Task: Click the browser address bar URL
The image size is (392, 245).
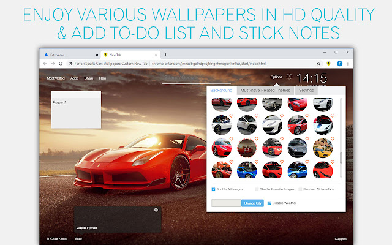Action: coord(208,64)
